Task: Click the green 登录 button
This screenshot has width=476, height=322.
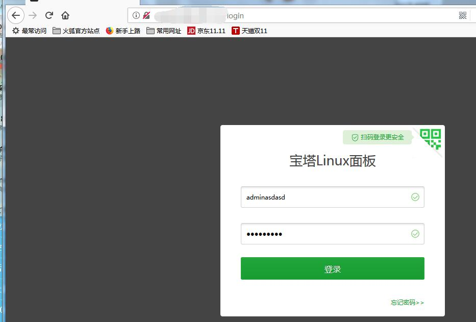Action: (333, 268)
